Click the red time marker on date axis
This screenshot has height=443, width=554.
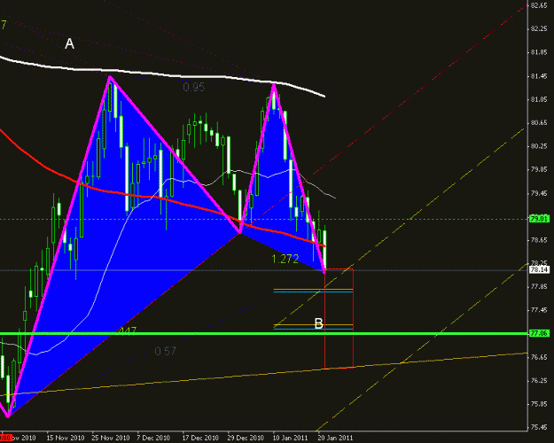[6, 438]
